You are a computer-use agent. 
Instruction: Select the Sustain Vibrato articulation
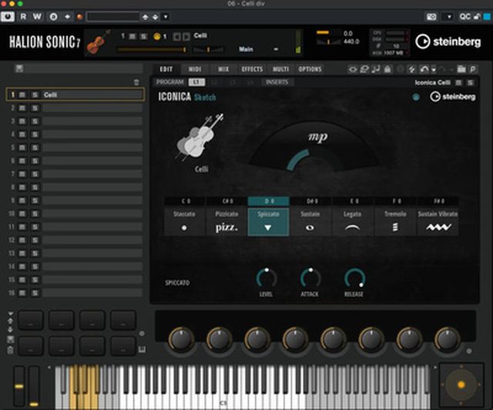[x=438, y=222]
